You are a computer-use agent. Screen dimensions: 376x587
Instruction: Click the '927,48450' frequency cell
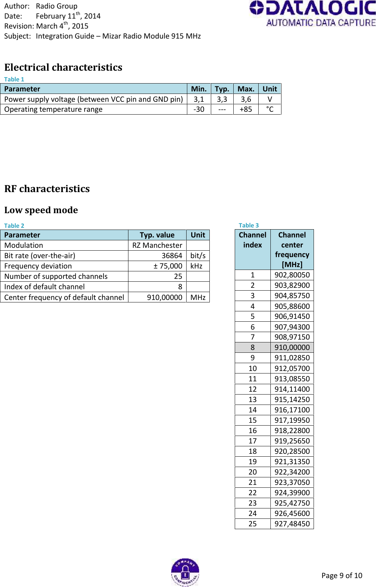click(292, 523)
